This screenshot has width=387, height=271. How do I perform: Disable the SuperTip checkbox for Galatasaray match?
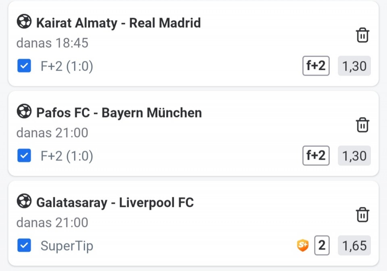24,245
